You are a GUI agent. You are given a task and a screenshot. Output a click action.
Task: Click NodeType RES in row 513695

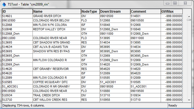(x=90, y=42)
